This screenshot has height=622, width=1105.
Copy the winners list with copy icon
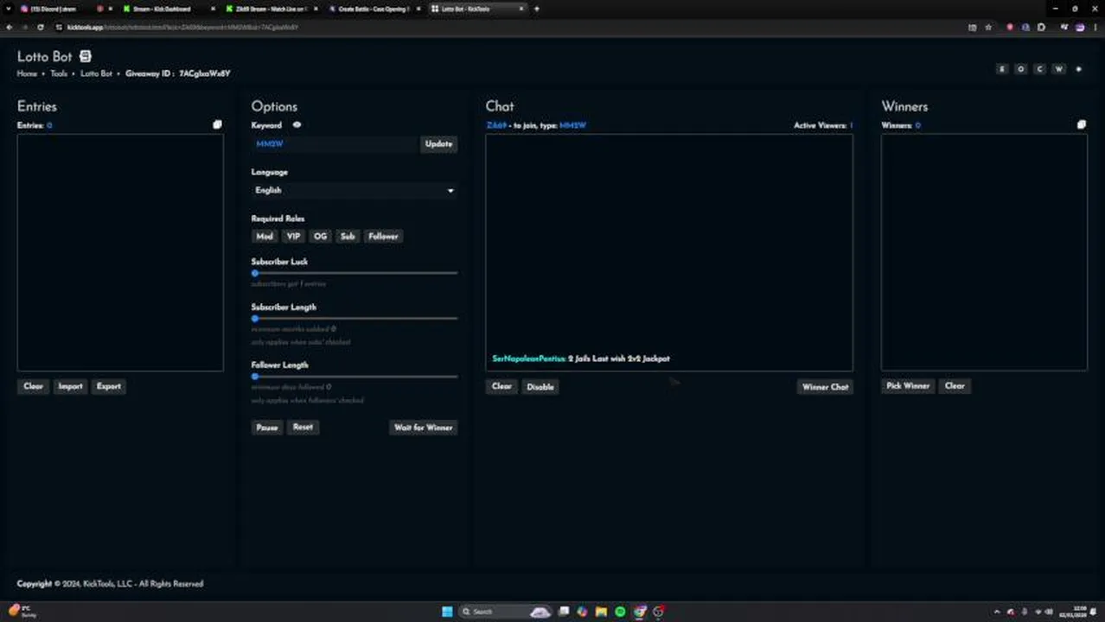click(x=1081, y=124)
